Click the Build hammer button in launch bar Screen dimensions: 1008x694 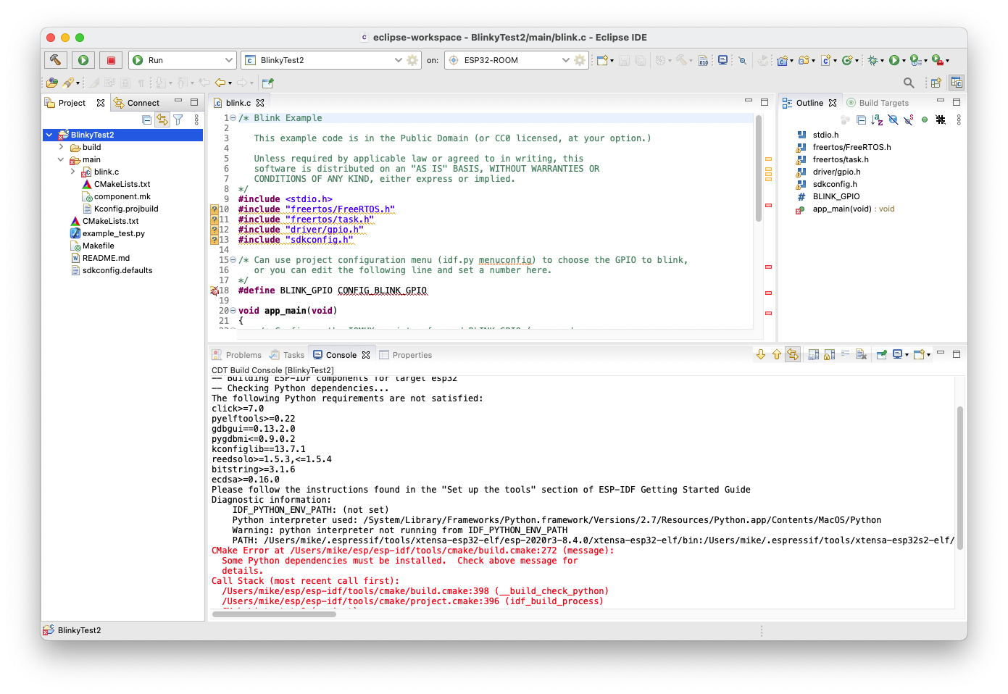click(x=56, y=60)
